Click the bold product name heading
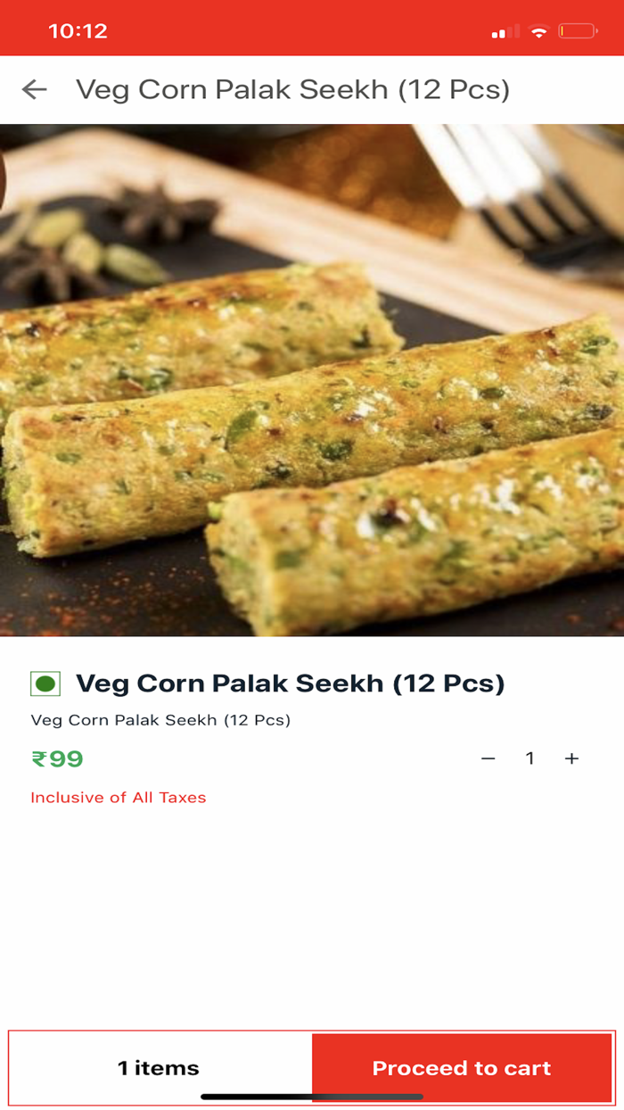 pyautogui.click(x=291, y=683)
